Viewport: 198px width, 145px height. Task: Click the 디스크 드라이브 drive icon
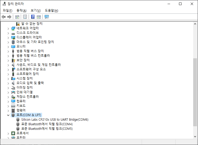tap(13, 33)
